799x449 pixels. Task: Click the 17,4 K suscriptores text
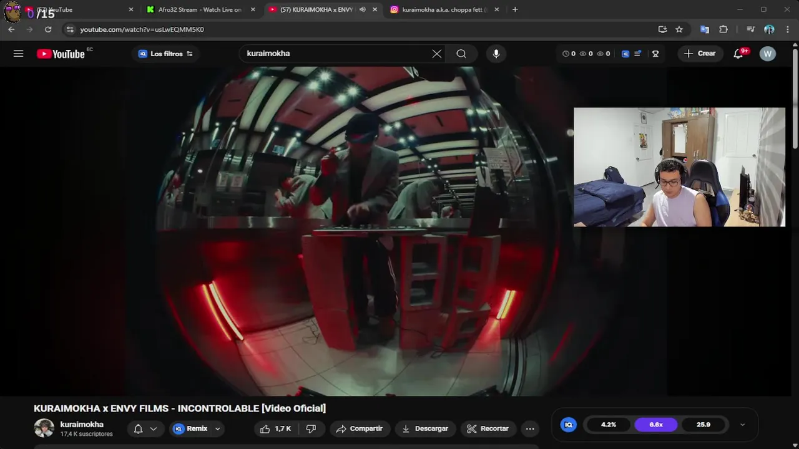(87, 434)
